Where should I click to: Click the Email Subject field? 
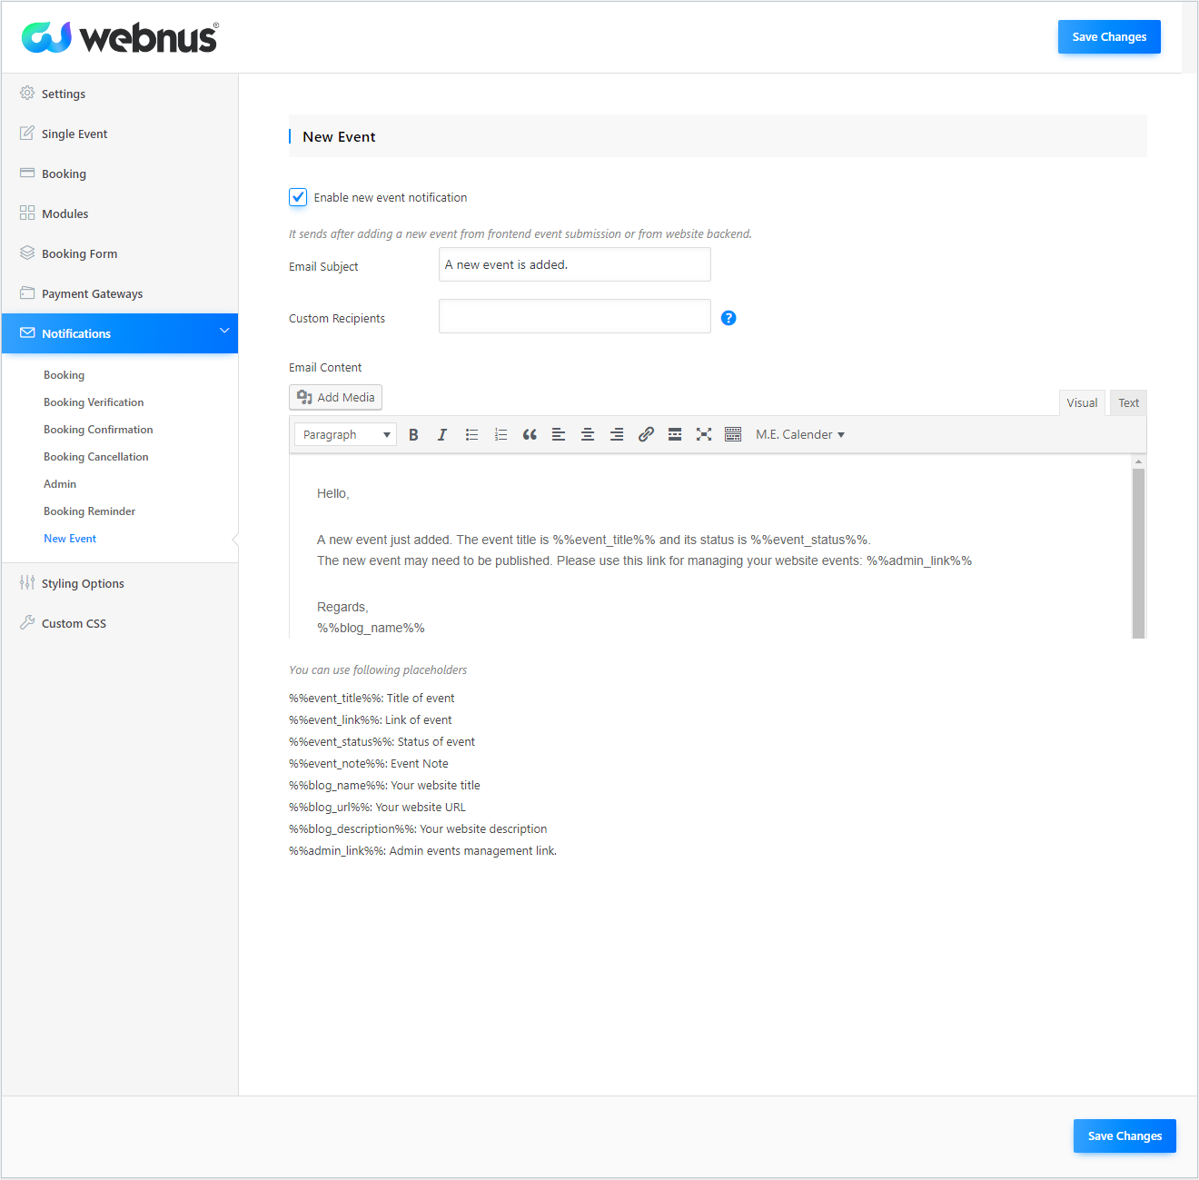(x=575, y=264)
